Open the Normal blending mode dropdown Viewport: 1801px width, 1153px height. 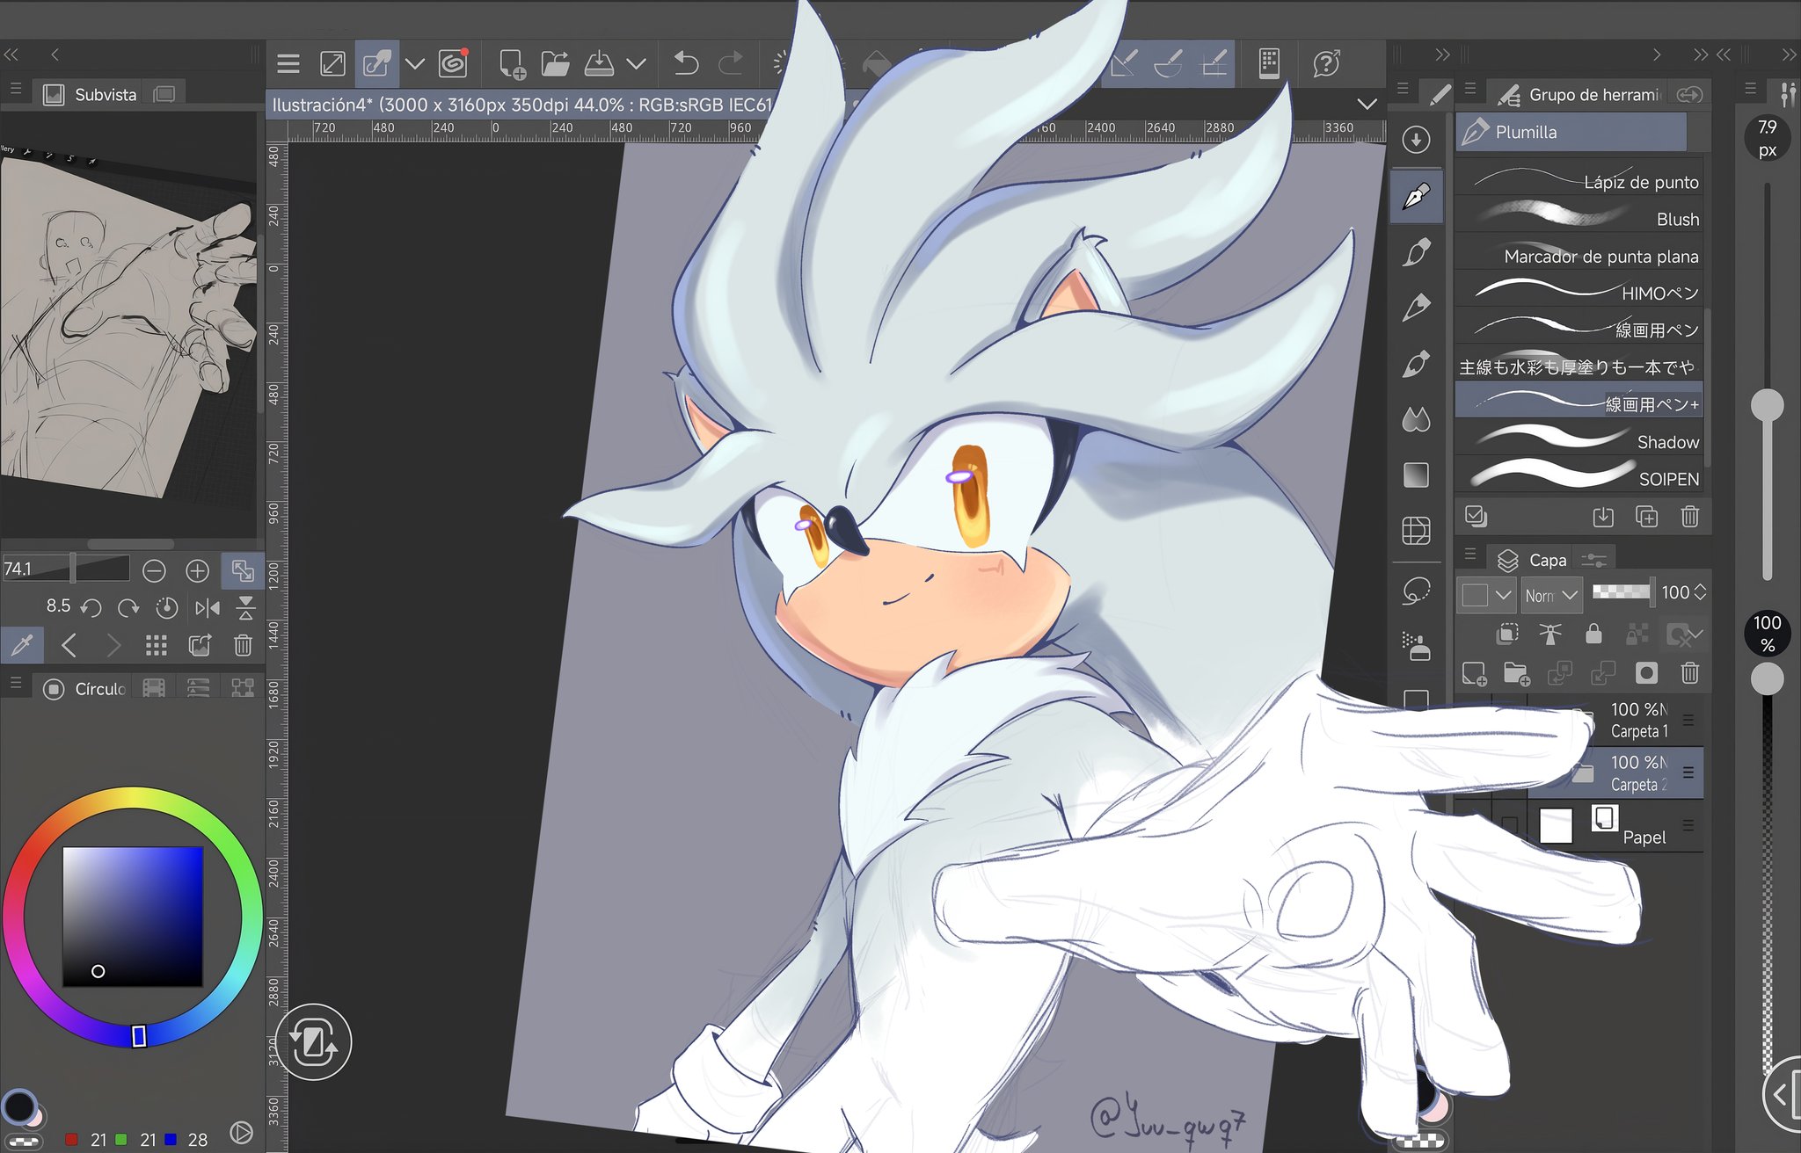pos(1551,595)
